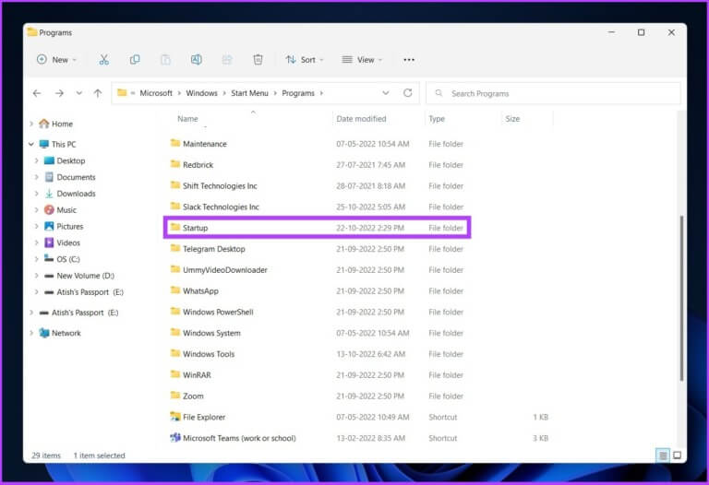Maximize the Programs window
Image resolution: width=709 pixels, height=485 pixels.
click(x=641, y=32)
